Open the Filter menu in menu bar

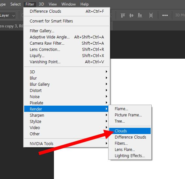click(30, 4)
